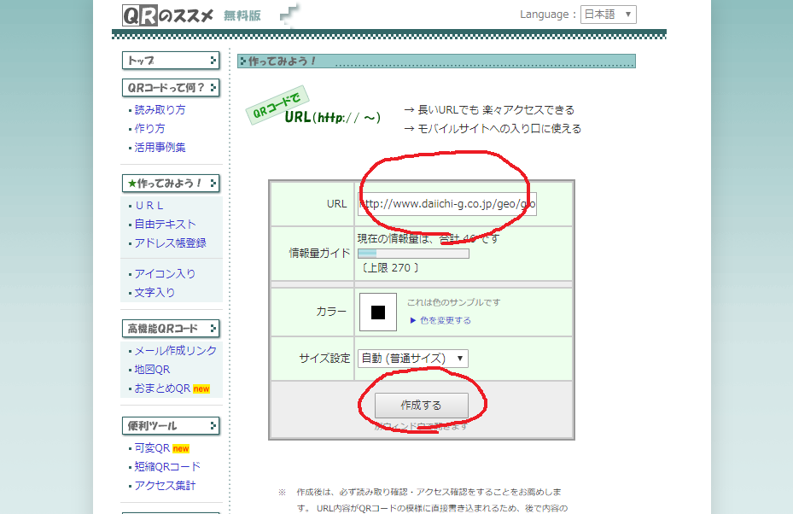The image size is (793, 514).
Task: Select the 便利ツール menu heading
Action: click(171, 425)
